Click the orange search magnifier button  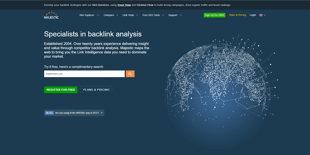130,74
